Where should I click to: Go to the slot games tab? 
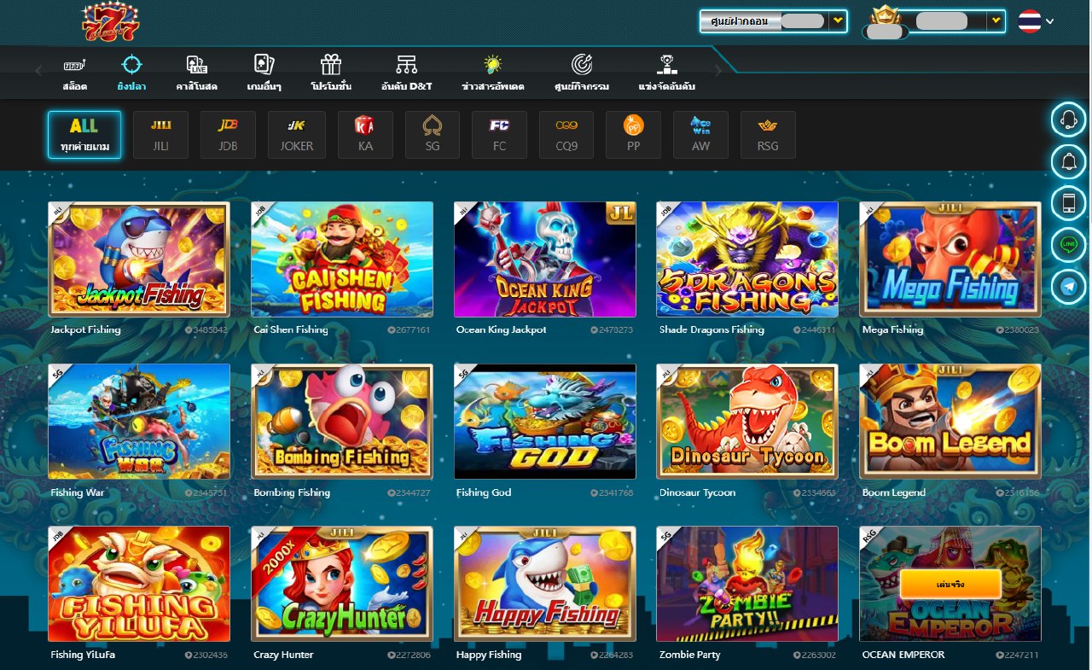74,73
